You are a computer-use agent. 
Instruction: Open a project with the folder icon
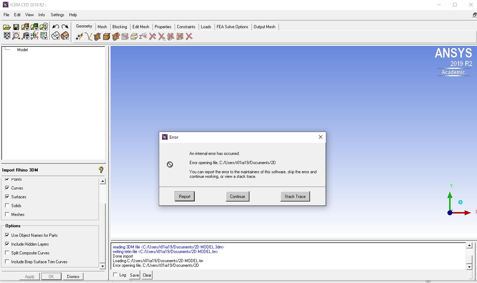pyautogui.click(x=7, y=27)
